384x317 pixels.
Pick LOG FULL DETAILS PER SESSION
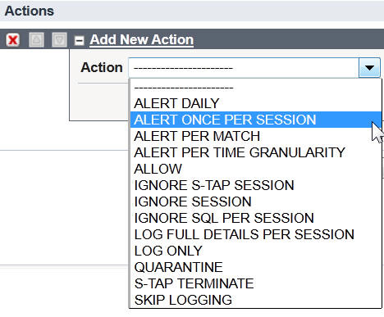[x=256, y=234]
